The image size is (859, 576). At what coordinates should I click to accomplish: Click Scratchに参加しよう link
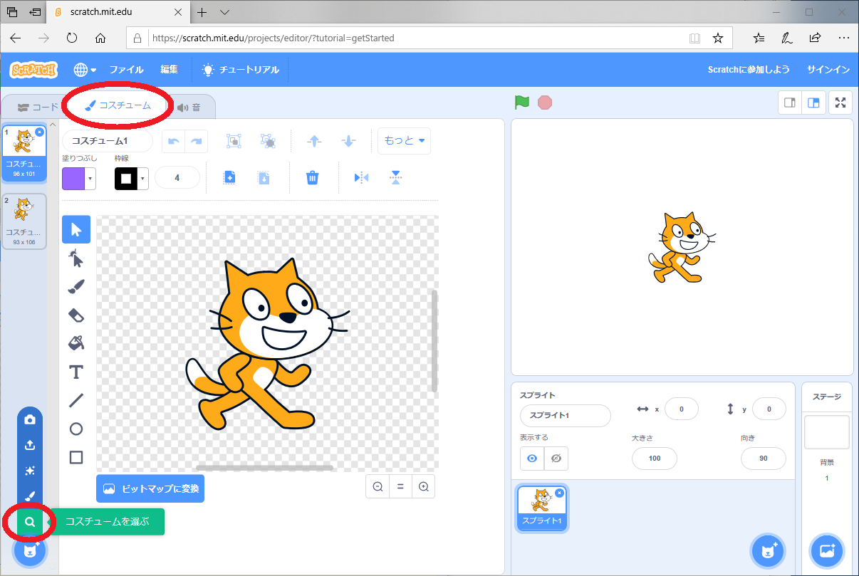click(749, 70)
